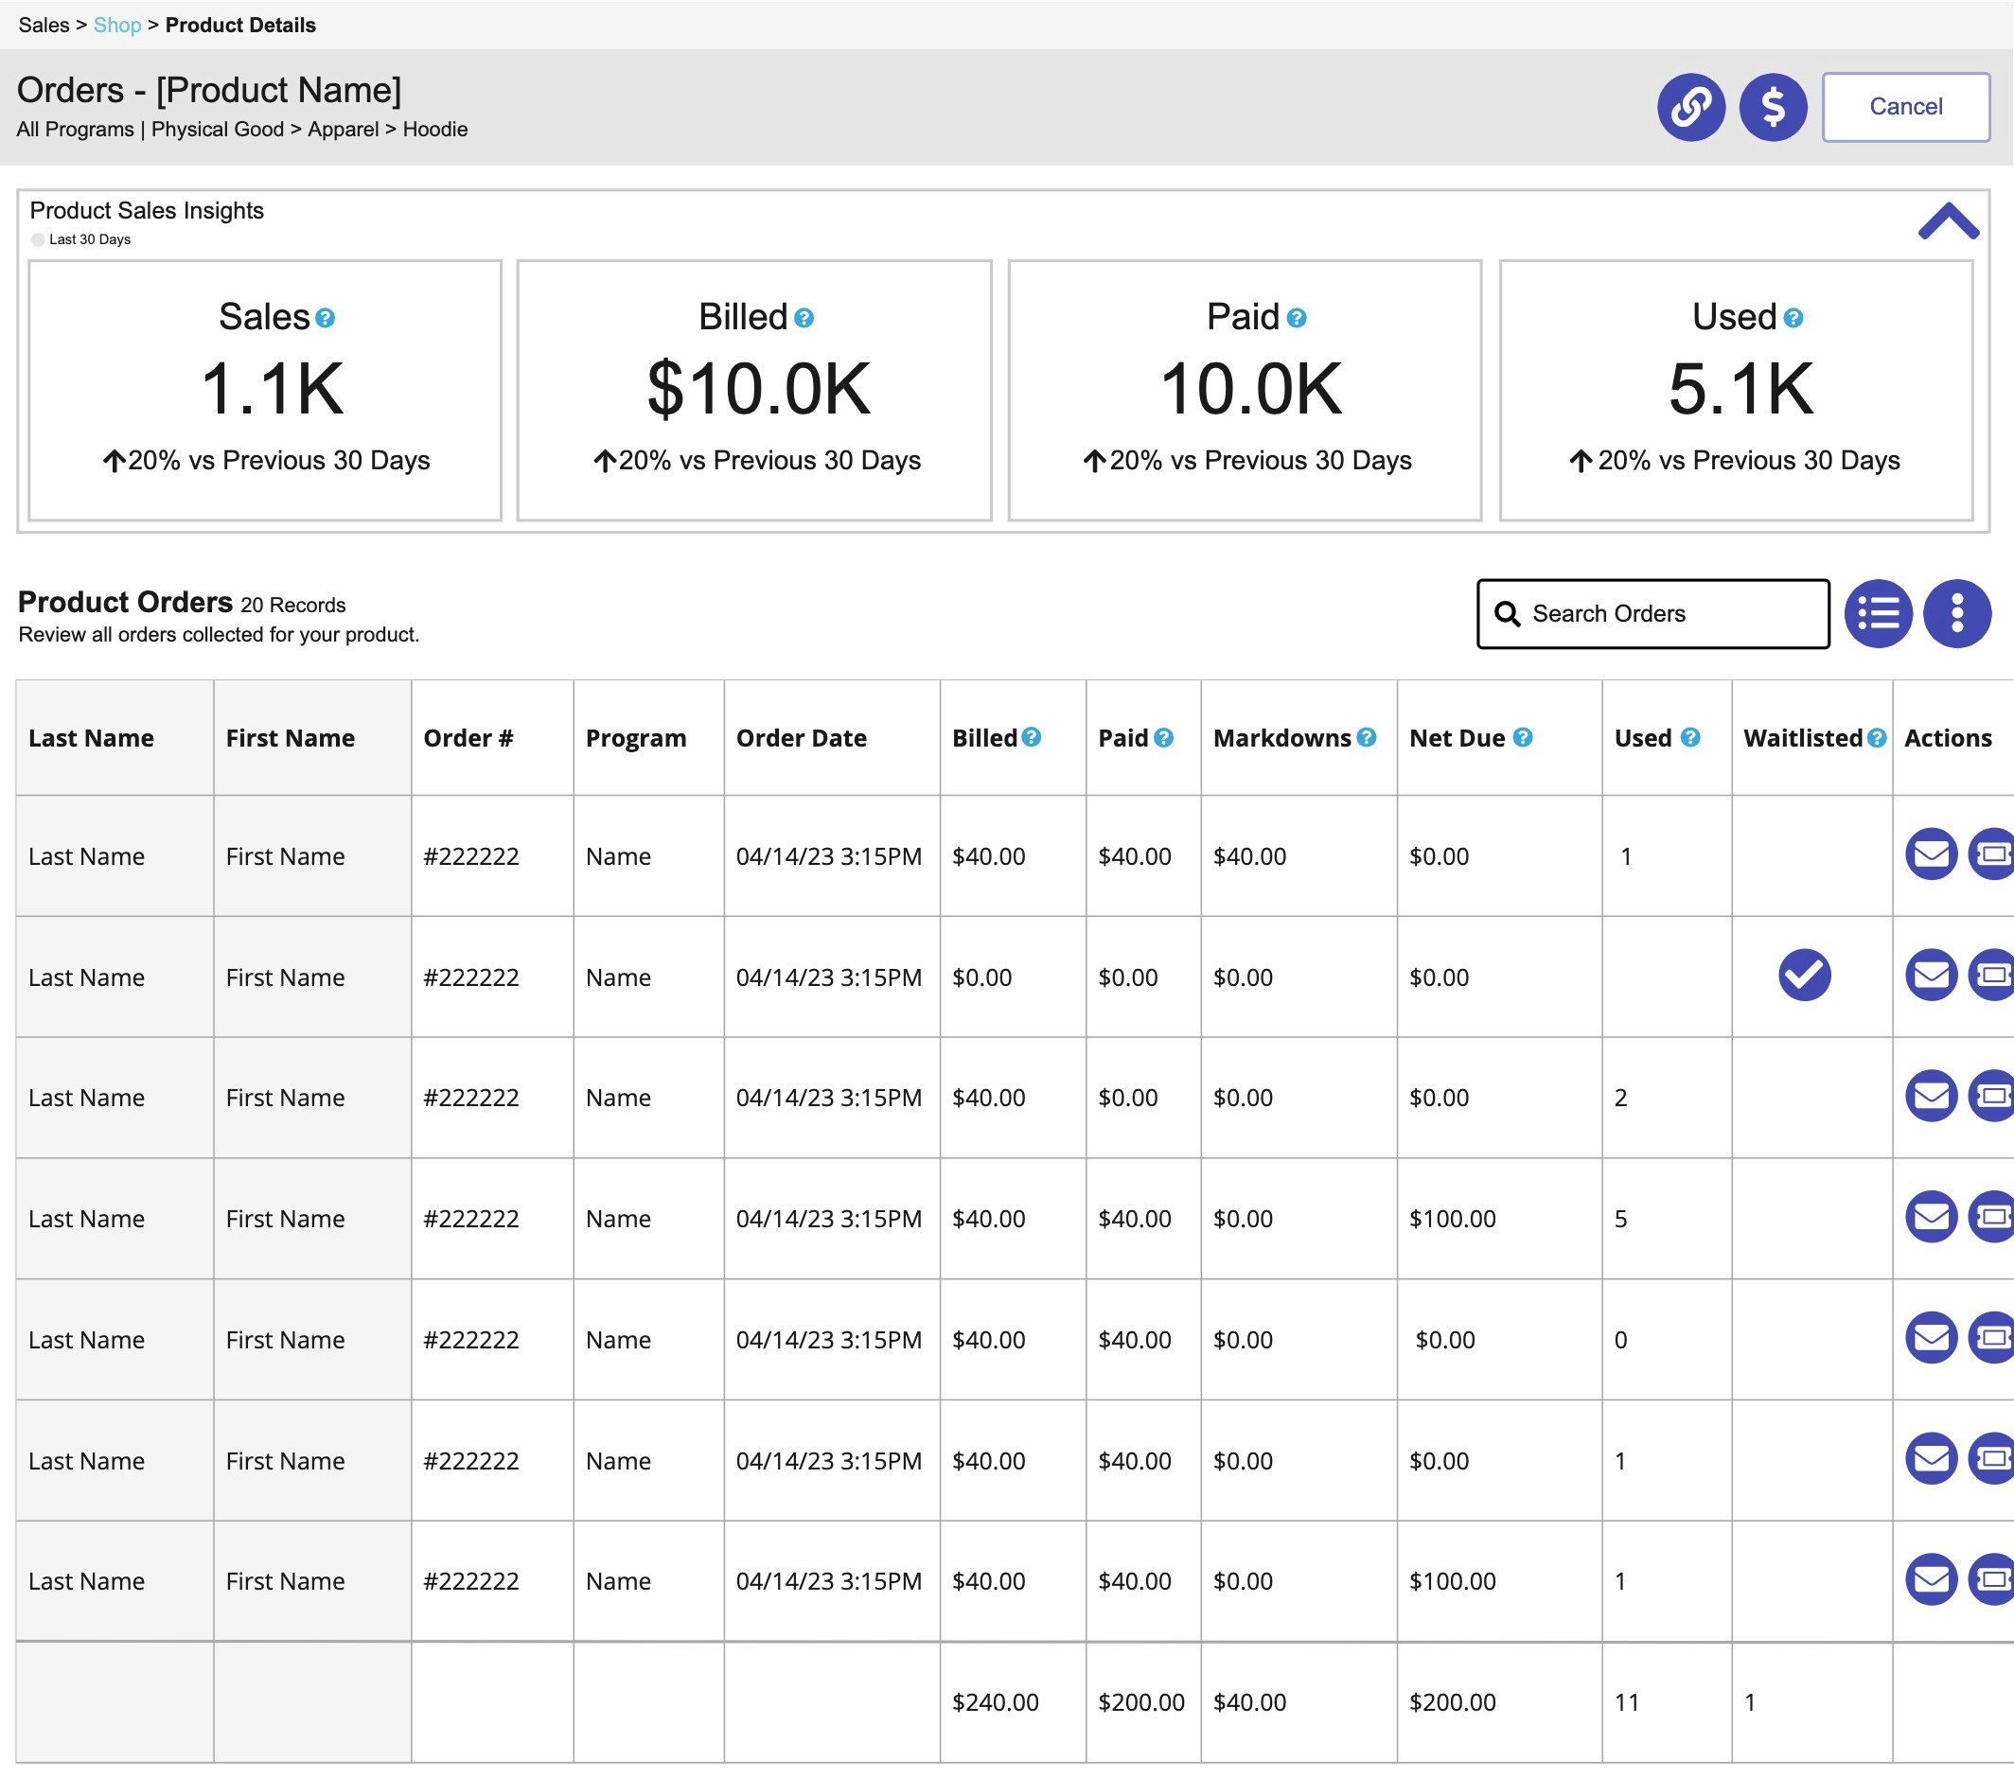Click the help icon beside Markdowns column

1366,737
